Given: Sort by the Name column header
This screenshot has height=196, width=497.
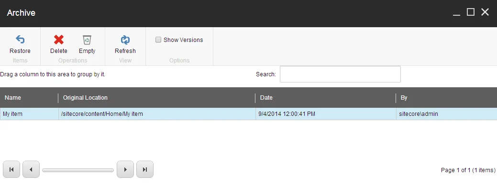Looking at the screenshot, I should click(x=29, y=98).
